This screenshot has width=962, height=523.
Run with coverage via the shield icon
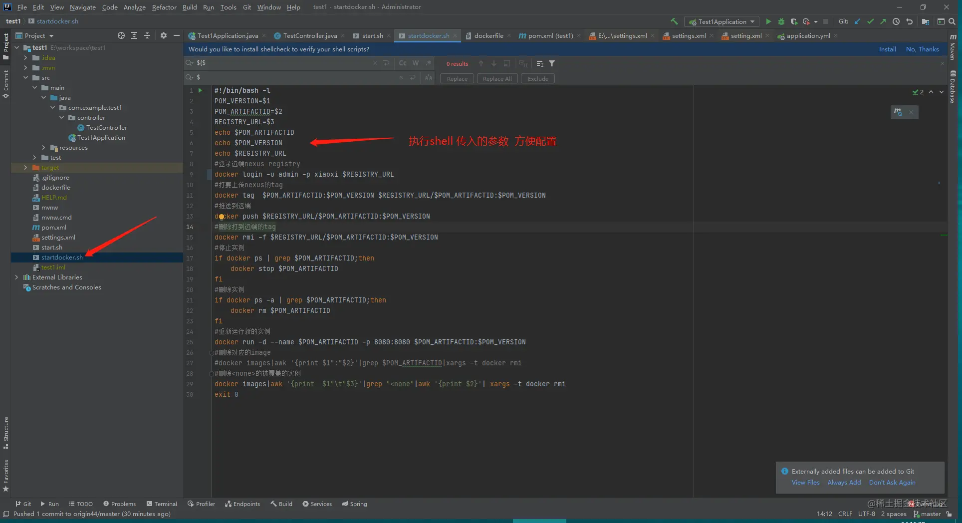click(x=794, y=21)
